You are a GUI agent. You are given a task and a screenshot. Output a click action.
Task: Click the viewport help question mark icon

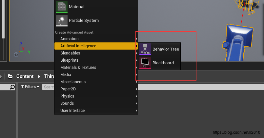[x=16, y=55]
